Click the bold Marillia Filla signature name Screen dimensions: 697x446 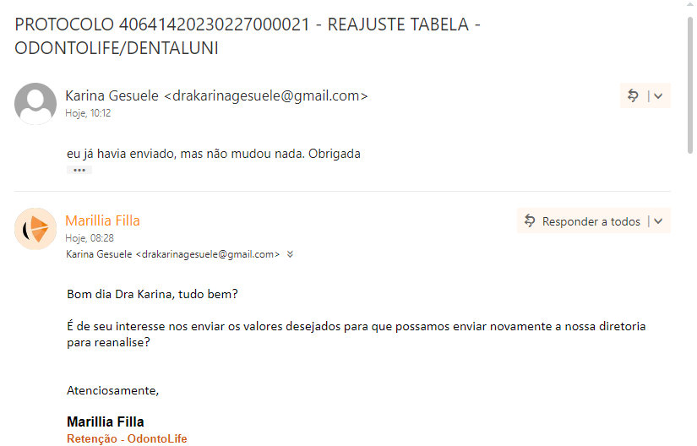click(106, 422)
